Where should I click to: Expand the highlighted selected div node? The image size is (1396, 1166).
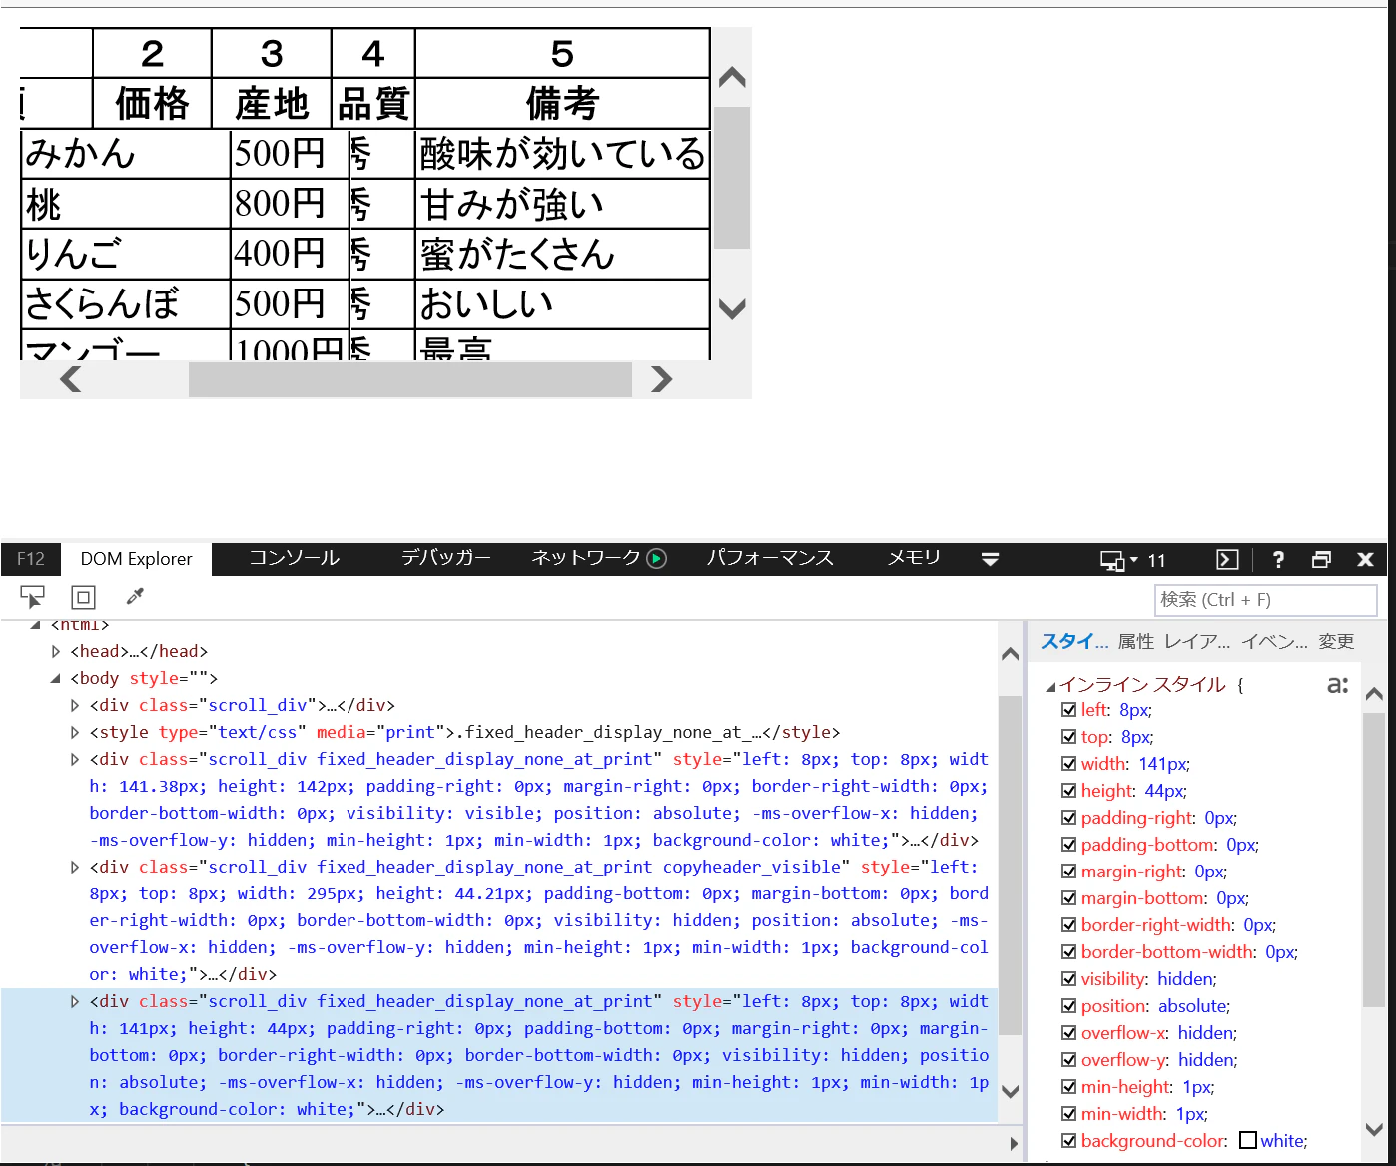tap(75, 1002)
